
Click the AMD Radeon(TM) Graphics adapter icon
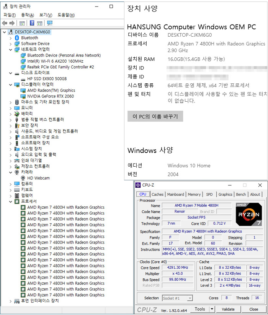click(23, 91)
